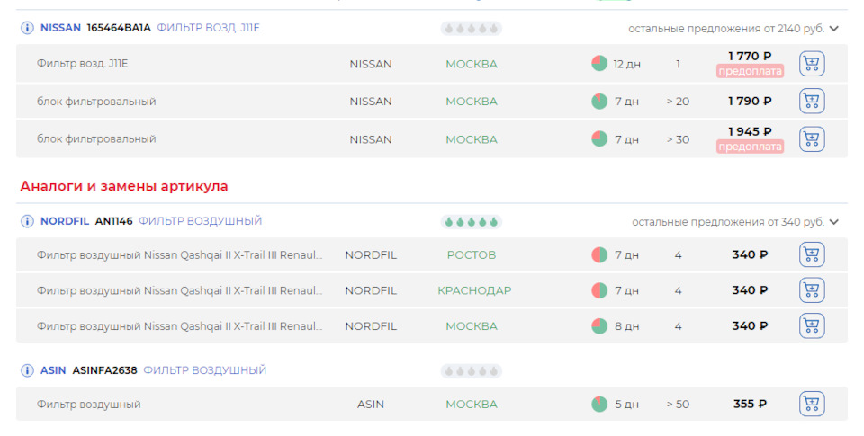Click delivery pie icon in 12 дн row
The height and width of the screenshot is (436, 864).
599,64
